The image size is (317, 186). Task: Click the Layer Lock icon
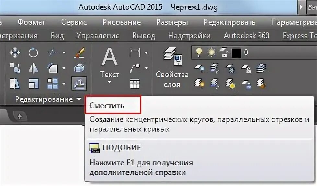pos(246,69)
